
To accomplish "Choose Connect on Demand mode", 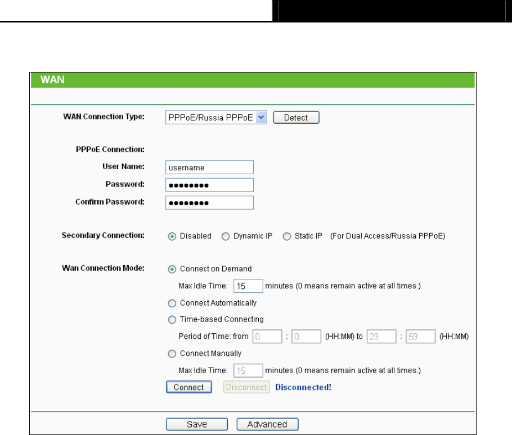I will point(172,269).
